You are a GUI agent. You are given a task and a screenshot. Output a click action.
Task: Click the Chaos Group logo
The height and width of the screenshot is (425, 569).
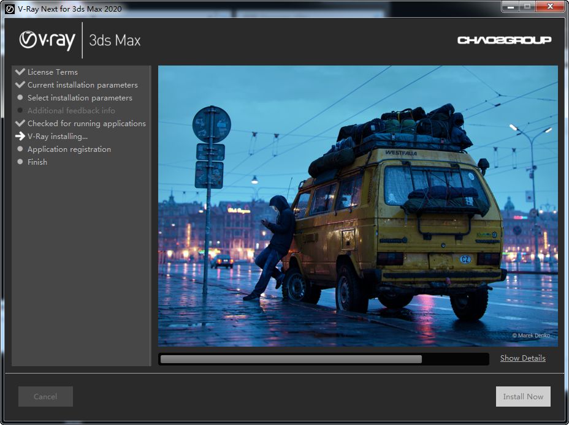coord(505,40)
